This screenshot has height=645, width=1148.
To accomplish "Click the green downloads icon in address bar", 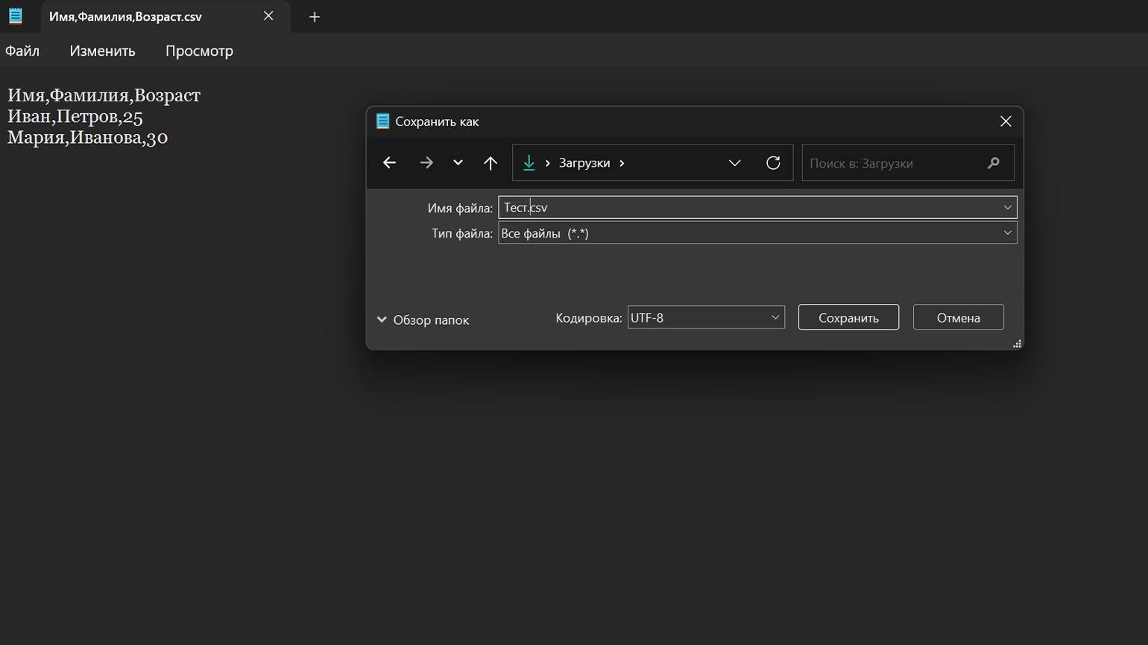I will tap(529, 162).
